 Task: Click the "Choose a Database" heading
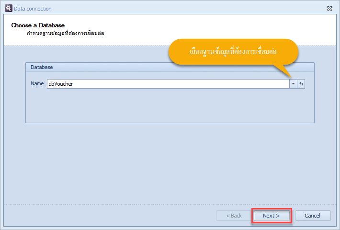(38, 25)
